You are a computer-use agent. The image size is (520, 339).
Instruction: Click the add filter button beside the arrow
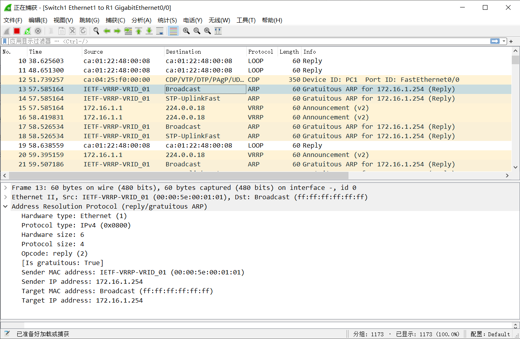coord(510,41)
